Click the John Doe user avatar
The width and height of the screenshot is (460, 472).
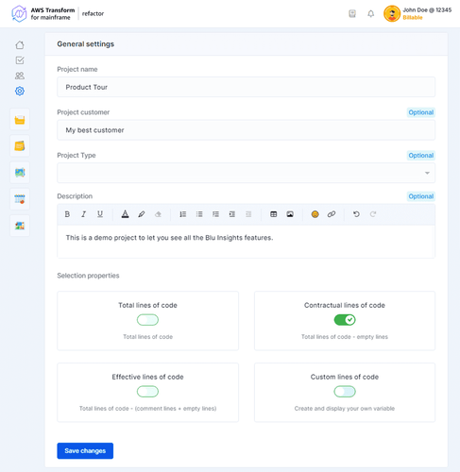click(x=392, y=14)
